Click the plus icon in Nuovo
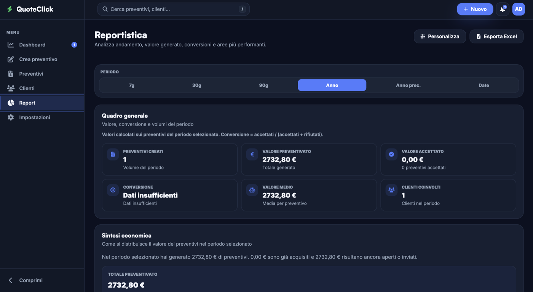The image size is (533, 292). pyautogui.click(x=466, y=9)
